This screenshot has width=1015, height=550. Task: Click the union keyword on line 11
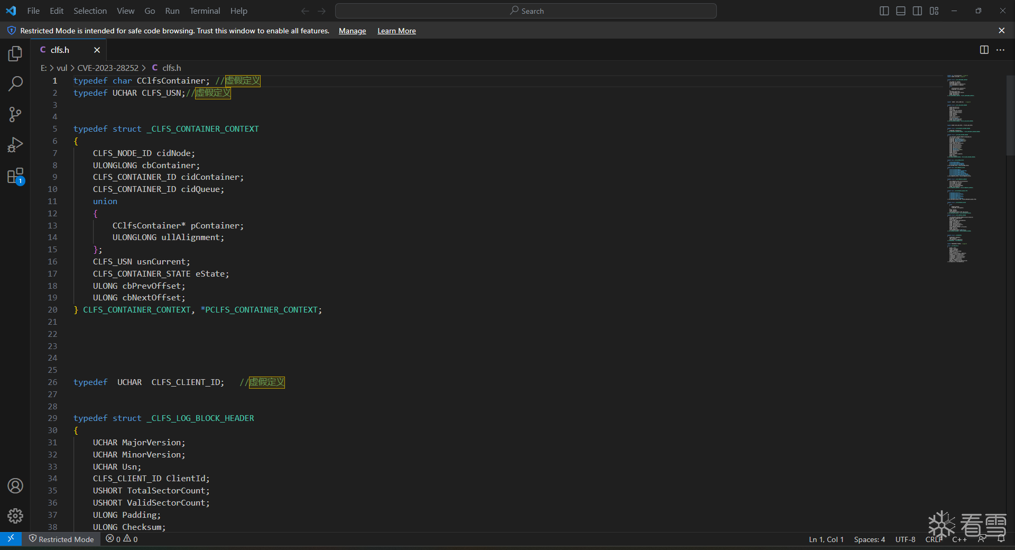[105, 201]
